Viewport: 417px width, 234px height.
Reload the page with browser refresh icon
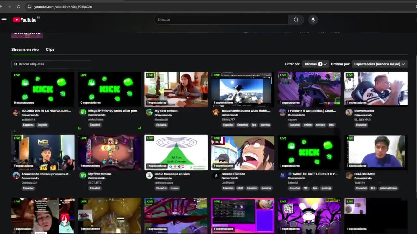pyautogui.click(x=19, y=6)
